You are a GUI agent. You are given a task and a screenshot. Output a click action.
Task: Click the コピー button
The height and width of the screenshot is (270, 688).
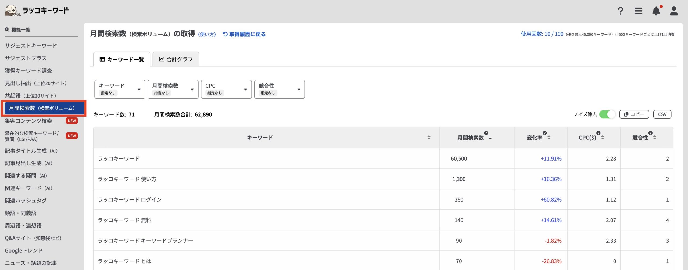click(x=634, y=114)
